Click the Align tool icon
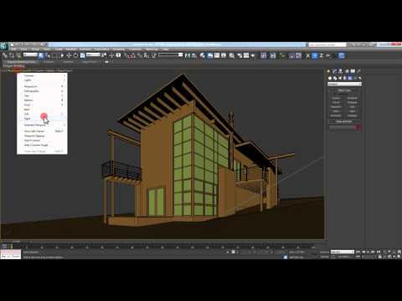Screen dimensions: 402x301 tap(194, 56)
